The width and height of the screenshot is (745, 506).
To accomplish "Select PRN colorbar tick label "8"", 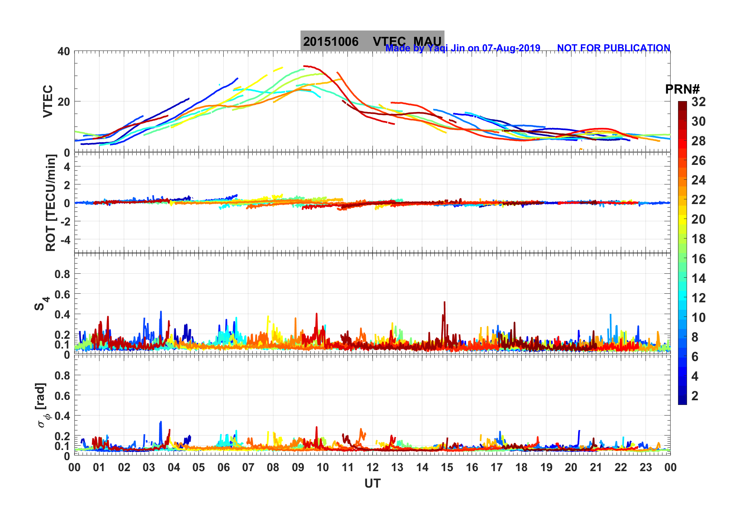I will [695, 337].
